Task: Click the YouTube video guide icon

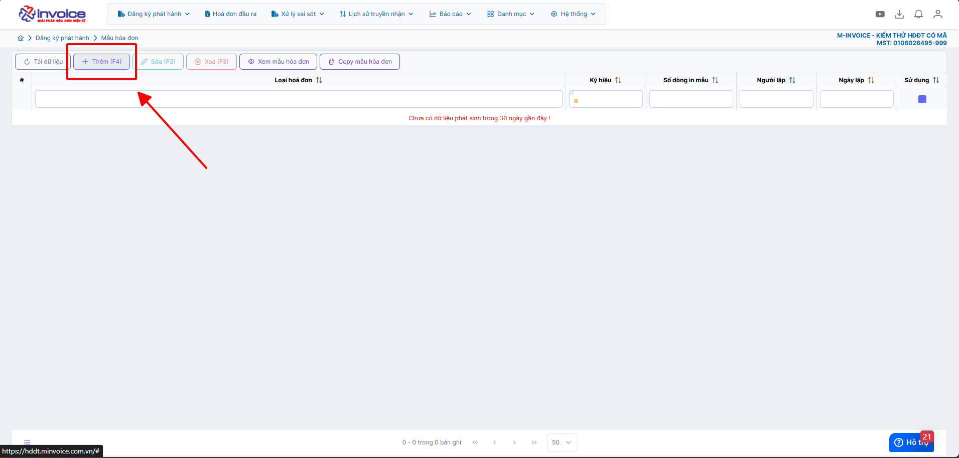Action: point(880,14)
